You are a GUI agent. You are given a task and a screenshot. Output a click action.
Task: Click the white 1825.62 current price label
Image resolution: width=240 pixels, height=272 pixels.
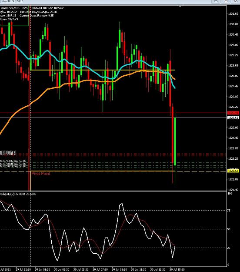point(233,118)
